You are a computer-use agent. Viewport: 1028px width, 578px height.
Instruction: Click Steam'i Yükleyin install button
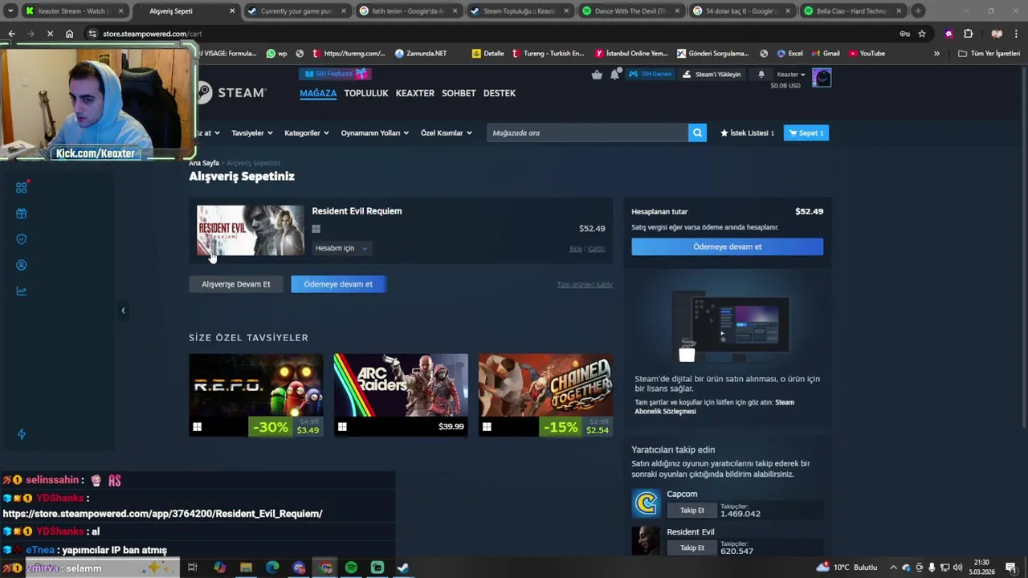[x=712, y=75]
